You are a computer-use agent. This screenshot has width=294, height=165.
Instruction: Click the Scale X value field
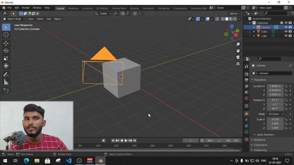pos(275,119)
